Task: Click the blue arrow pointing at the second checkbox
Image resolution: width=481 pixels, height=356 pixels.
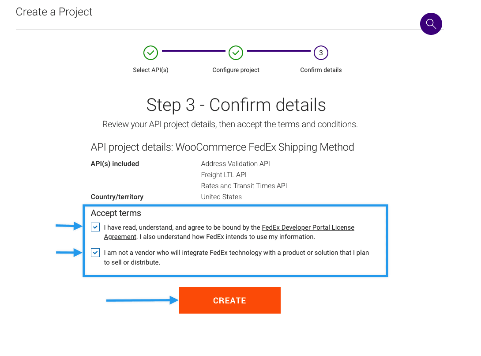Action: 68,252
